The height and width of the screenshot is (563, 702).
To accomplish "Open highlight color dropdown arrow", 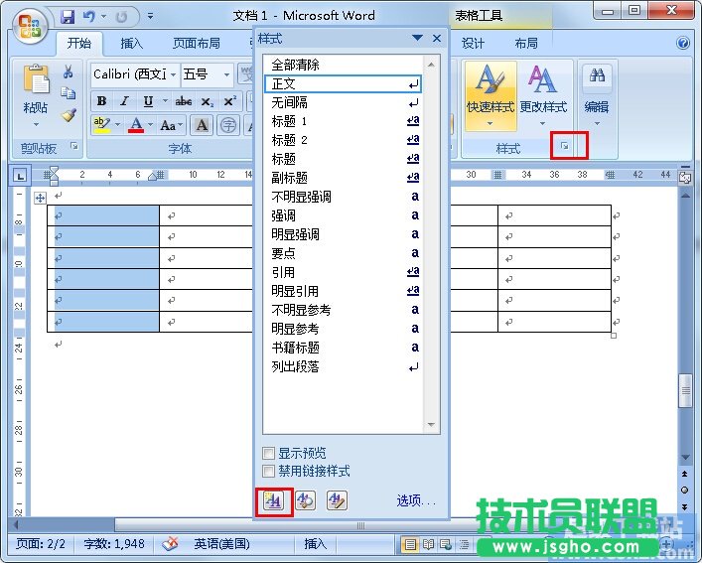I will pyautogui.click(x=118, y=125).
